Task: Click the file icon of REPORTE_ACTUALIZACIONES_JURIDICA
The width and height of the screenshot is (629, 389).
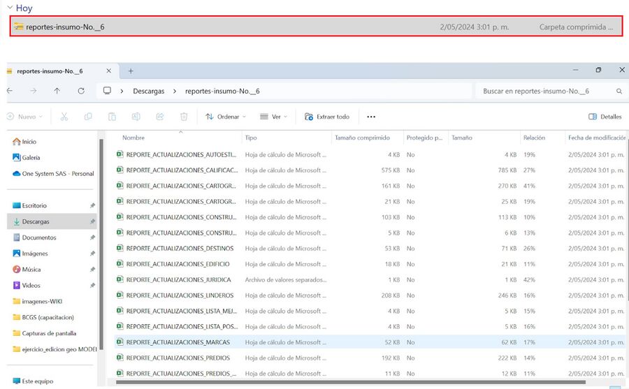Action: 120,279
